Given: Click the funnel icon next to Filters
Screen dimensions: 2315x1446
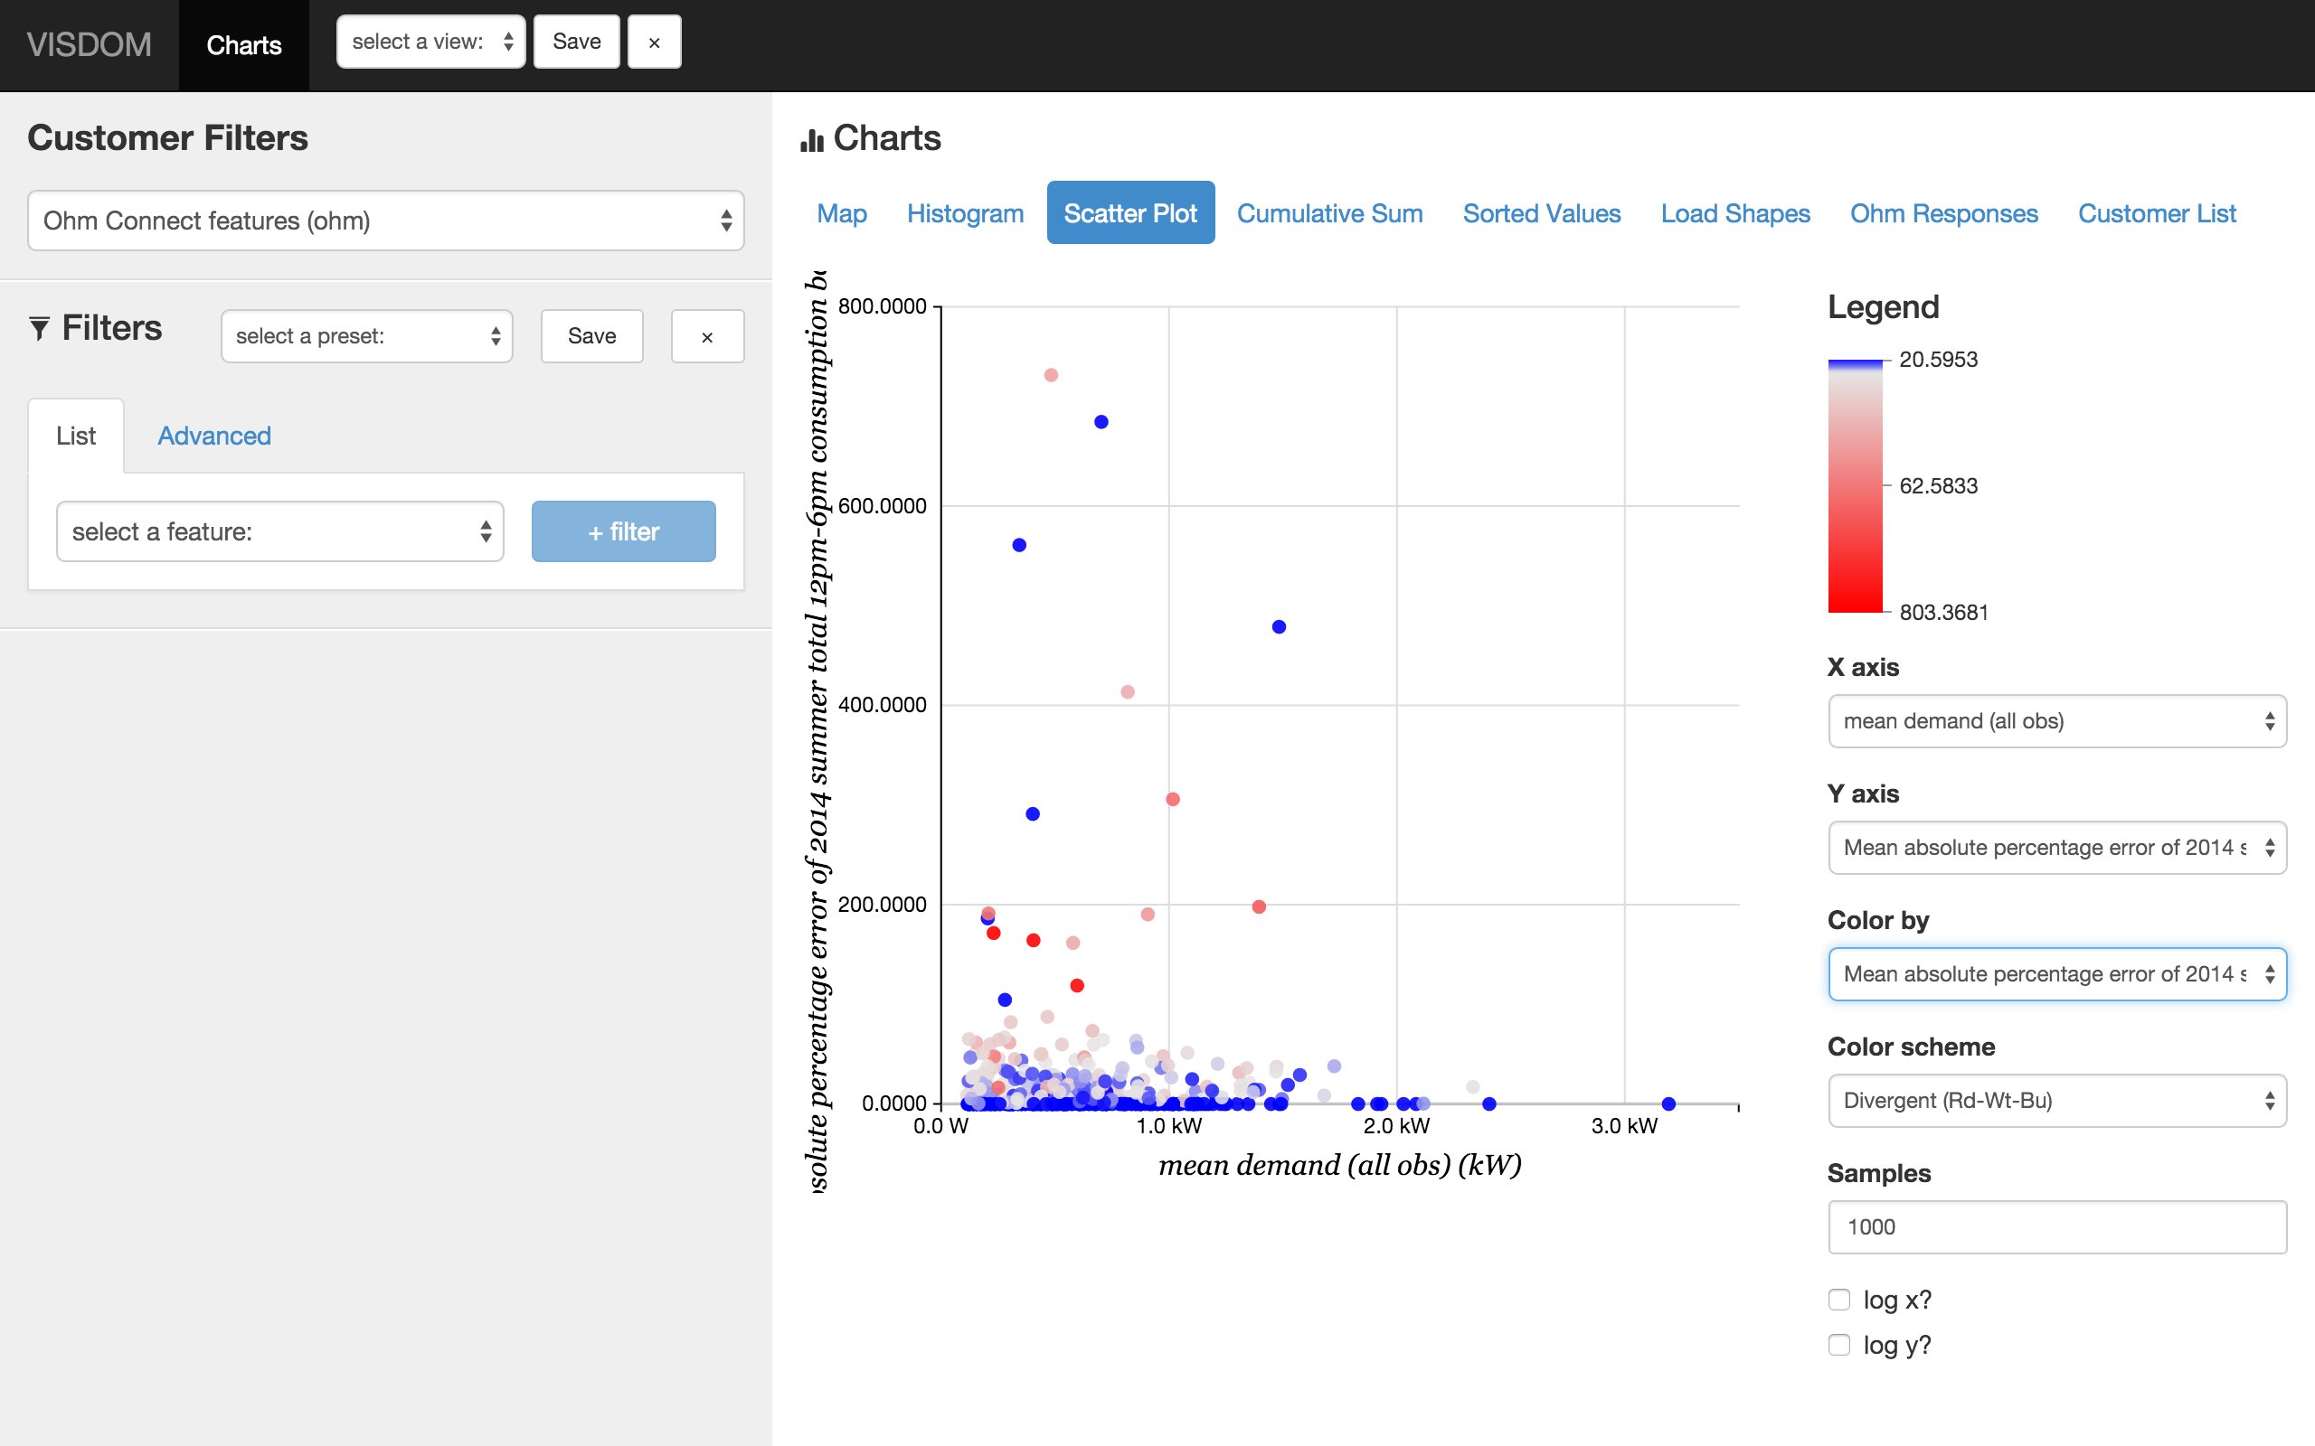Looking at the screenshot, I should coord(39,329).
